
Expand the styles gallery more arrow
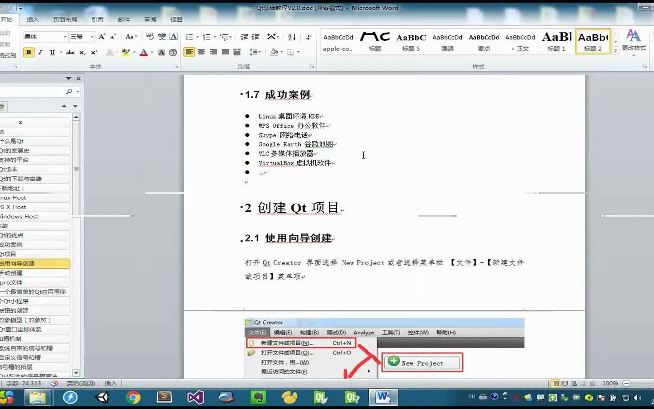(x=616, y=51)
